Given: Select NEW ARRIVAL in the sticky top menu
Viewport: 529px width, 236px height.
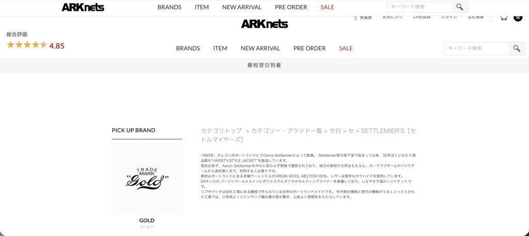Looking at the screenshot, I should click(242, 7).
